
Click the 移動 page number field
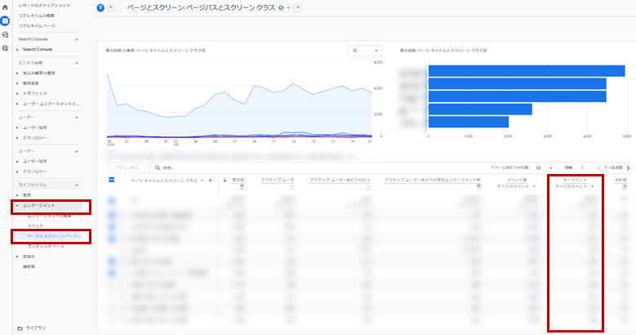tap(582, 167)
